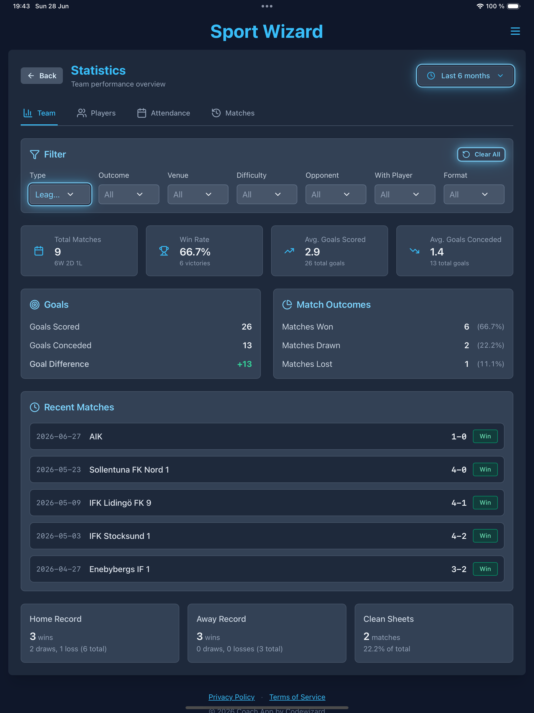Open the Difficulty filter dropdown

(267, 194)
